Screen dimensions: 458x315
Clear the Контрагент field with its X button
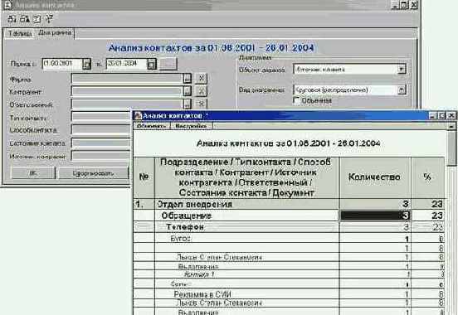click(201, 91)
